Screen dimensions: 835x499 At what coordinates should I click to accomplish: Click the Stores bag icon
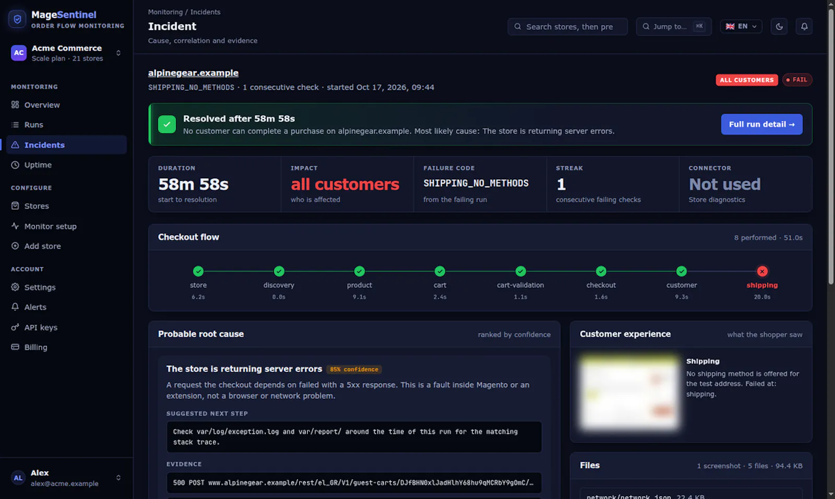(x=15, y=206)
